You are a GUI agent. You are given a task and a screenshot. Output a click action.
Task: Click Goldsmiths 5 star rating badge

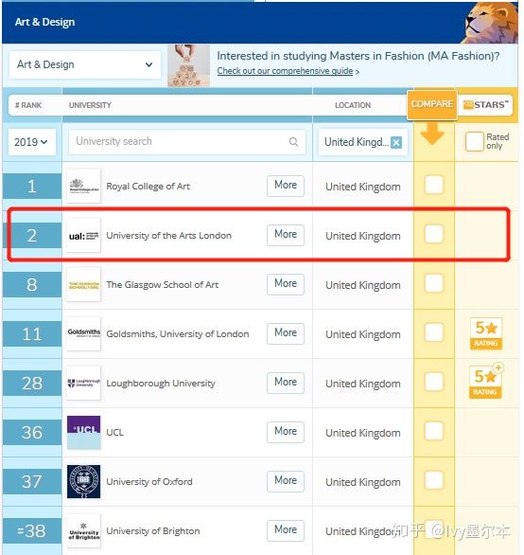486,333
